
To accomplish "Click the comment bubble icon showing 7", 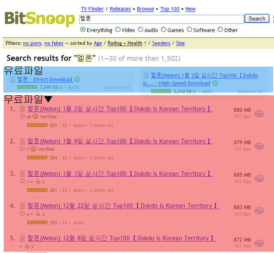I will coord(22,149).
